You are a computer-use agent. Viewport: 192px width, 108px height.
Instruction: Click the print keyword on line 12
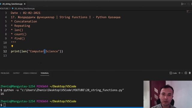click(15, 51)
